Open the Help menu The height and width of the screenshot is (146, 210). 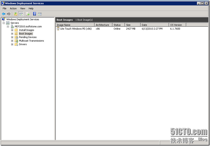tap(31, 9)
